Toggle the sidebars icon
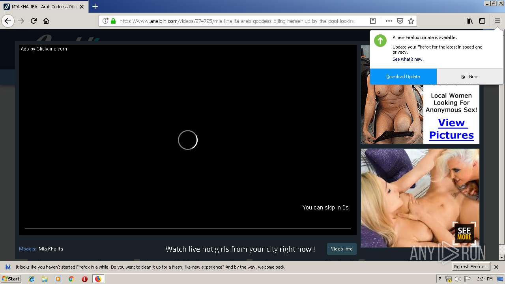This screenshot has height=284, width=505. click(482, 21)
